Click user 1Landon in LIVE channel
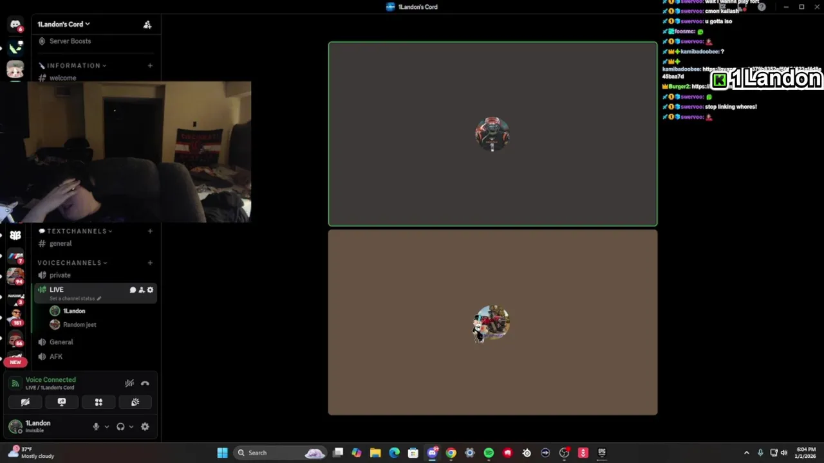Viewport: 824px width, 463px height. tap(74, 311)
